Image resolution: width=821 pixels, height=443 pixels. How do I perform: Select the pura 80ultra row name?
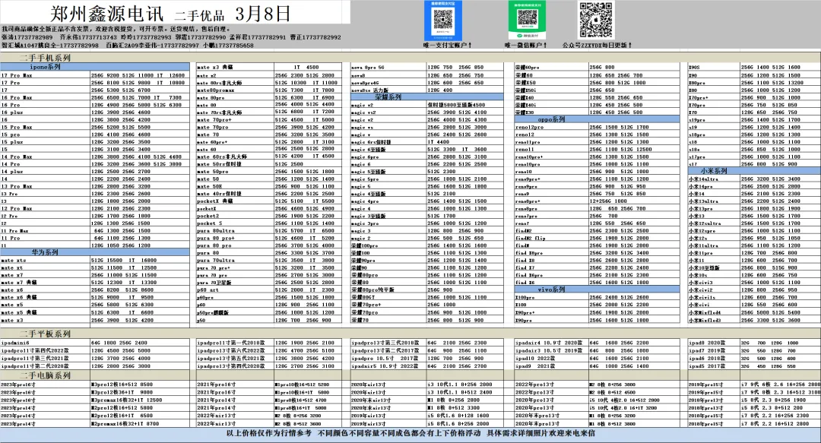click(216, 231)
